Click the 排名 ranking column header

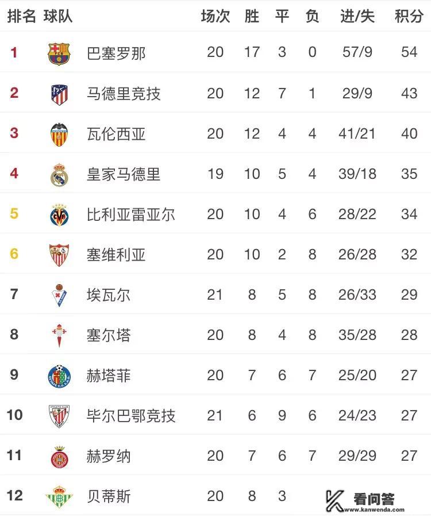[x=21, y=16]
